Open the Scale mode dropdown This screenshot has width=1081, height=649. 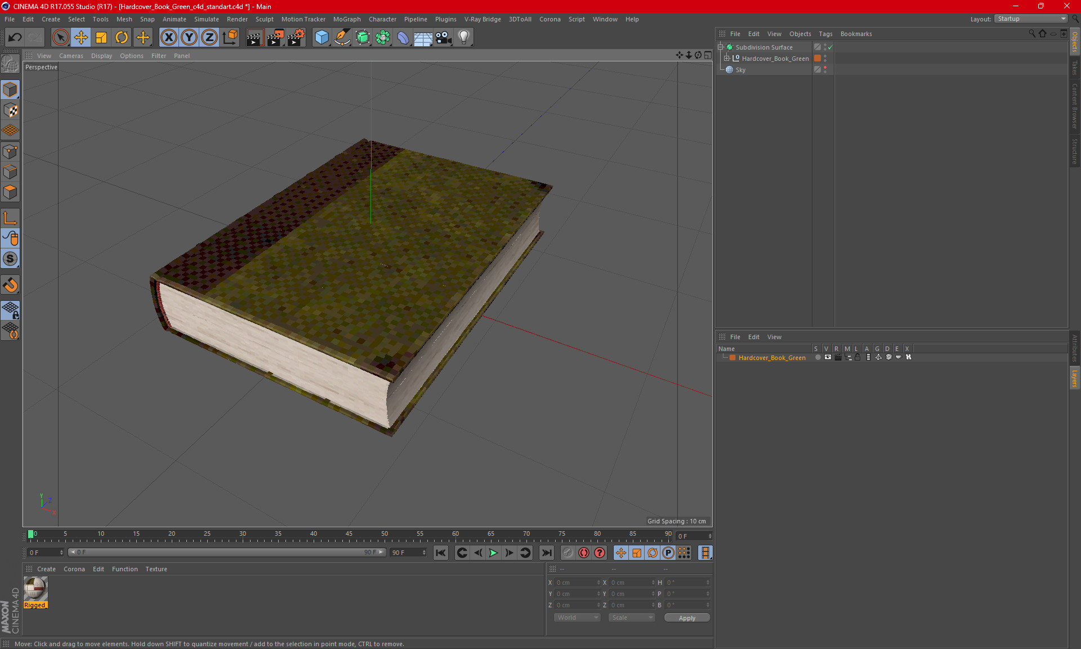coord(632,617)
